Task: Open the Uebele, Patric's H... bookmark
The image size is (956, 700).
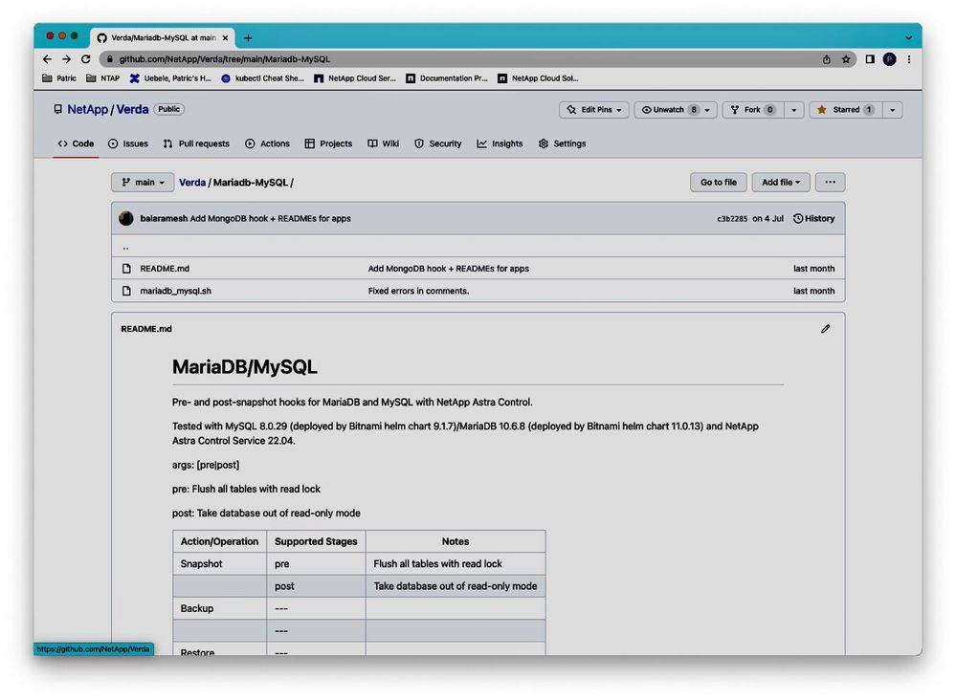Action: coord(170,78)
